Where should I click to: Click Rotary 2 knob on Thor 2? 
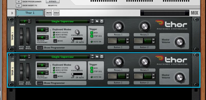point(144,62)
